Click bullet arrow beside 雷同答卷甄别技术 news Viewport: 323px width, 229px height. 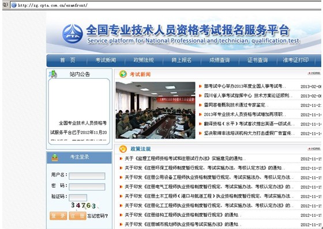200,105
